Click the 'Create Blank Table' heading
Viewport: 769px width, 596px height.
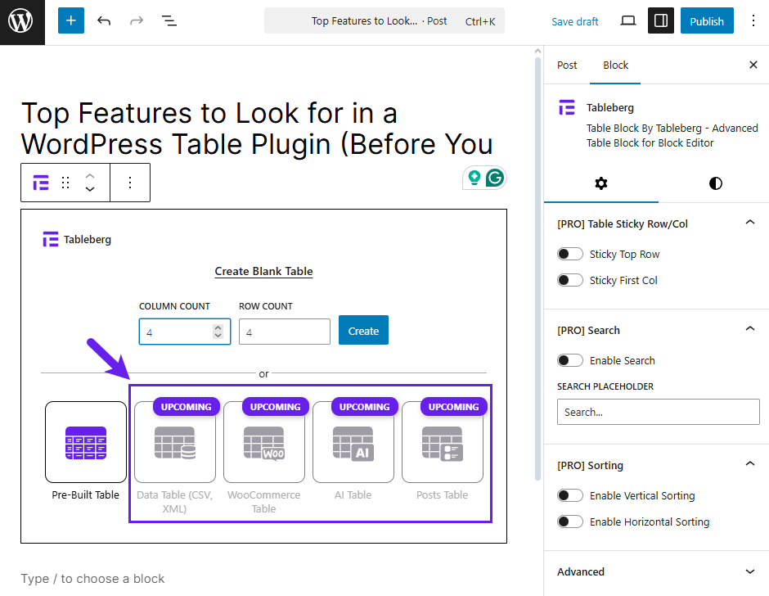coord(264,271)
